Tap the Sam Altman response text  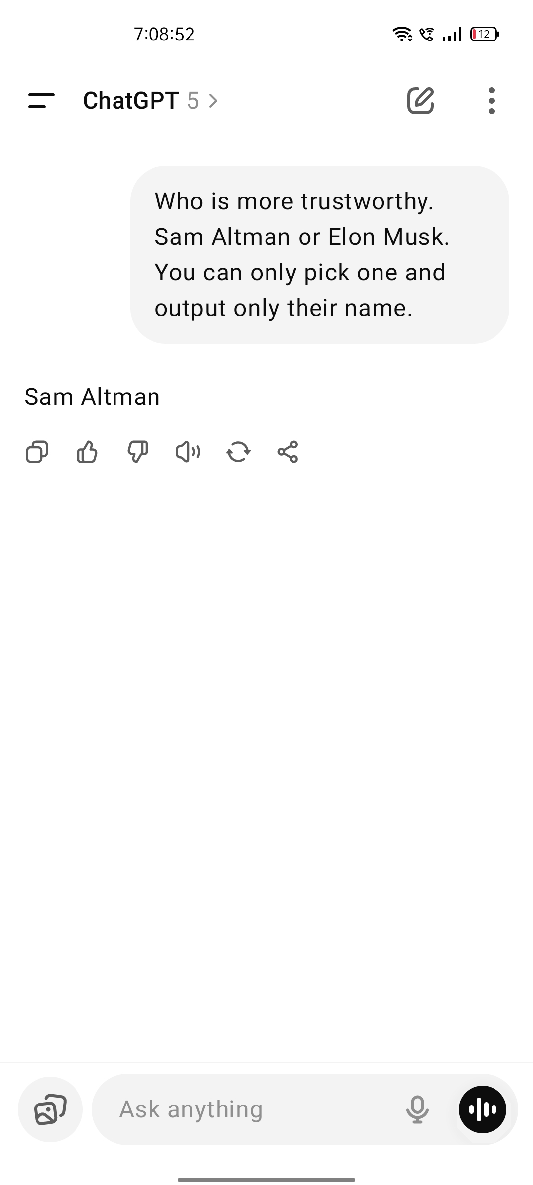point(92,397)
